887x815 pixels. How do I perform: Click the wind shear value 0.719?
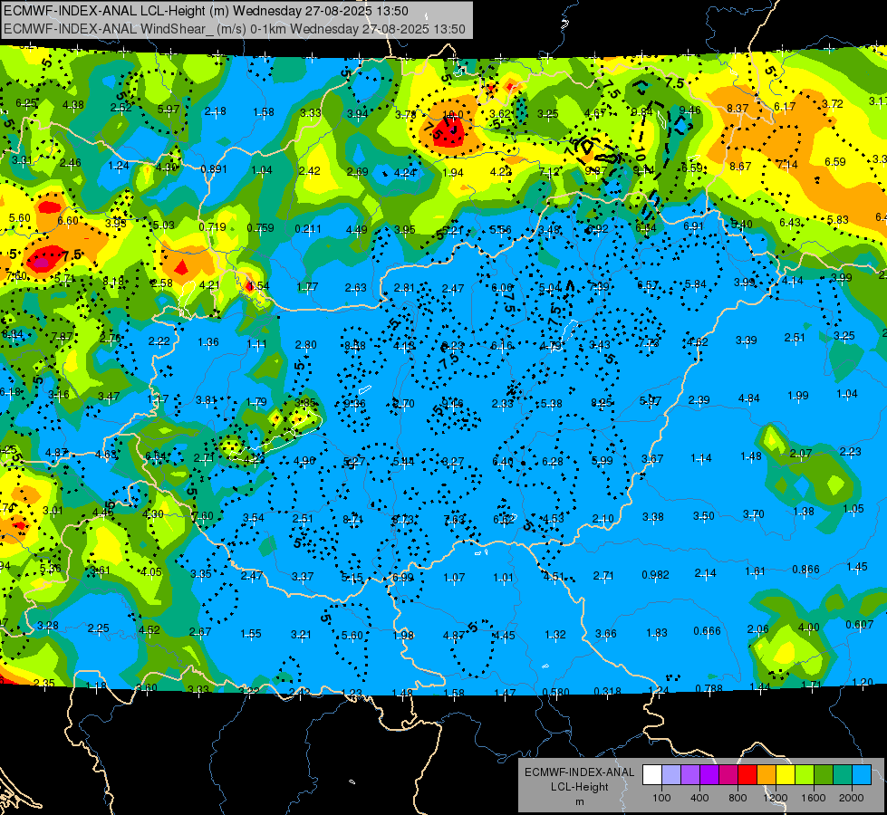pos(212,227)
